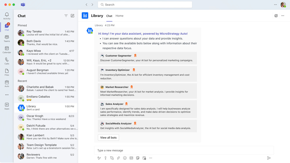Image resolution: width=290 pixels, height=163 pixels.
Task: Open the Files section icon
Action: pos(7,73)
